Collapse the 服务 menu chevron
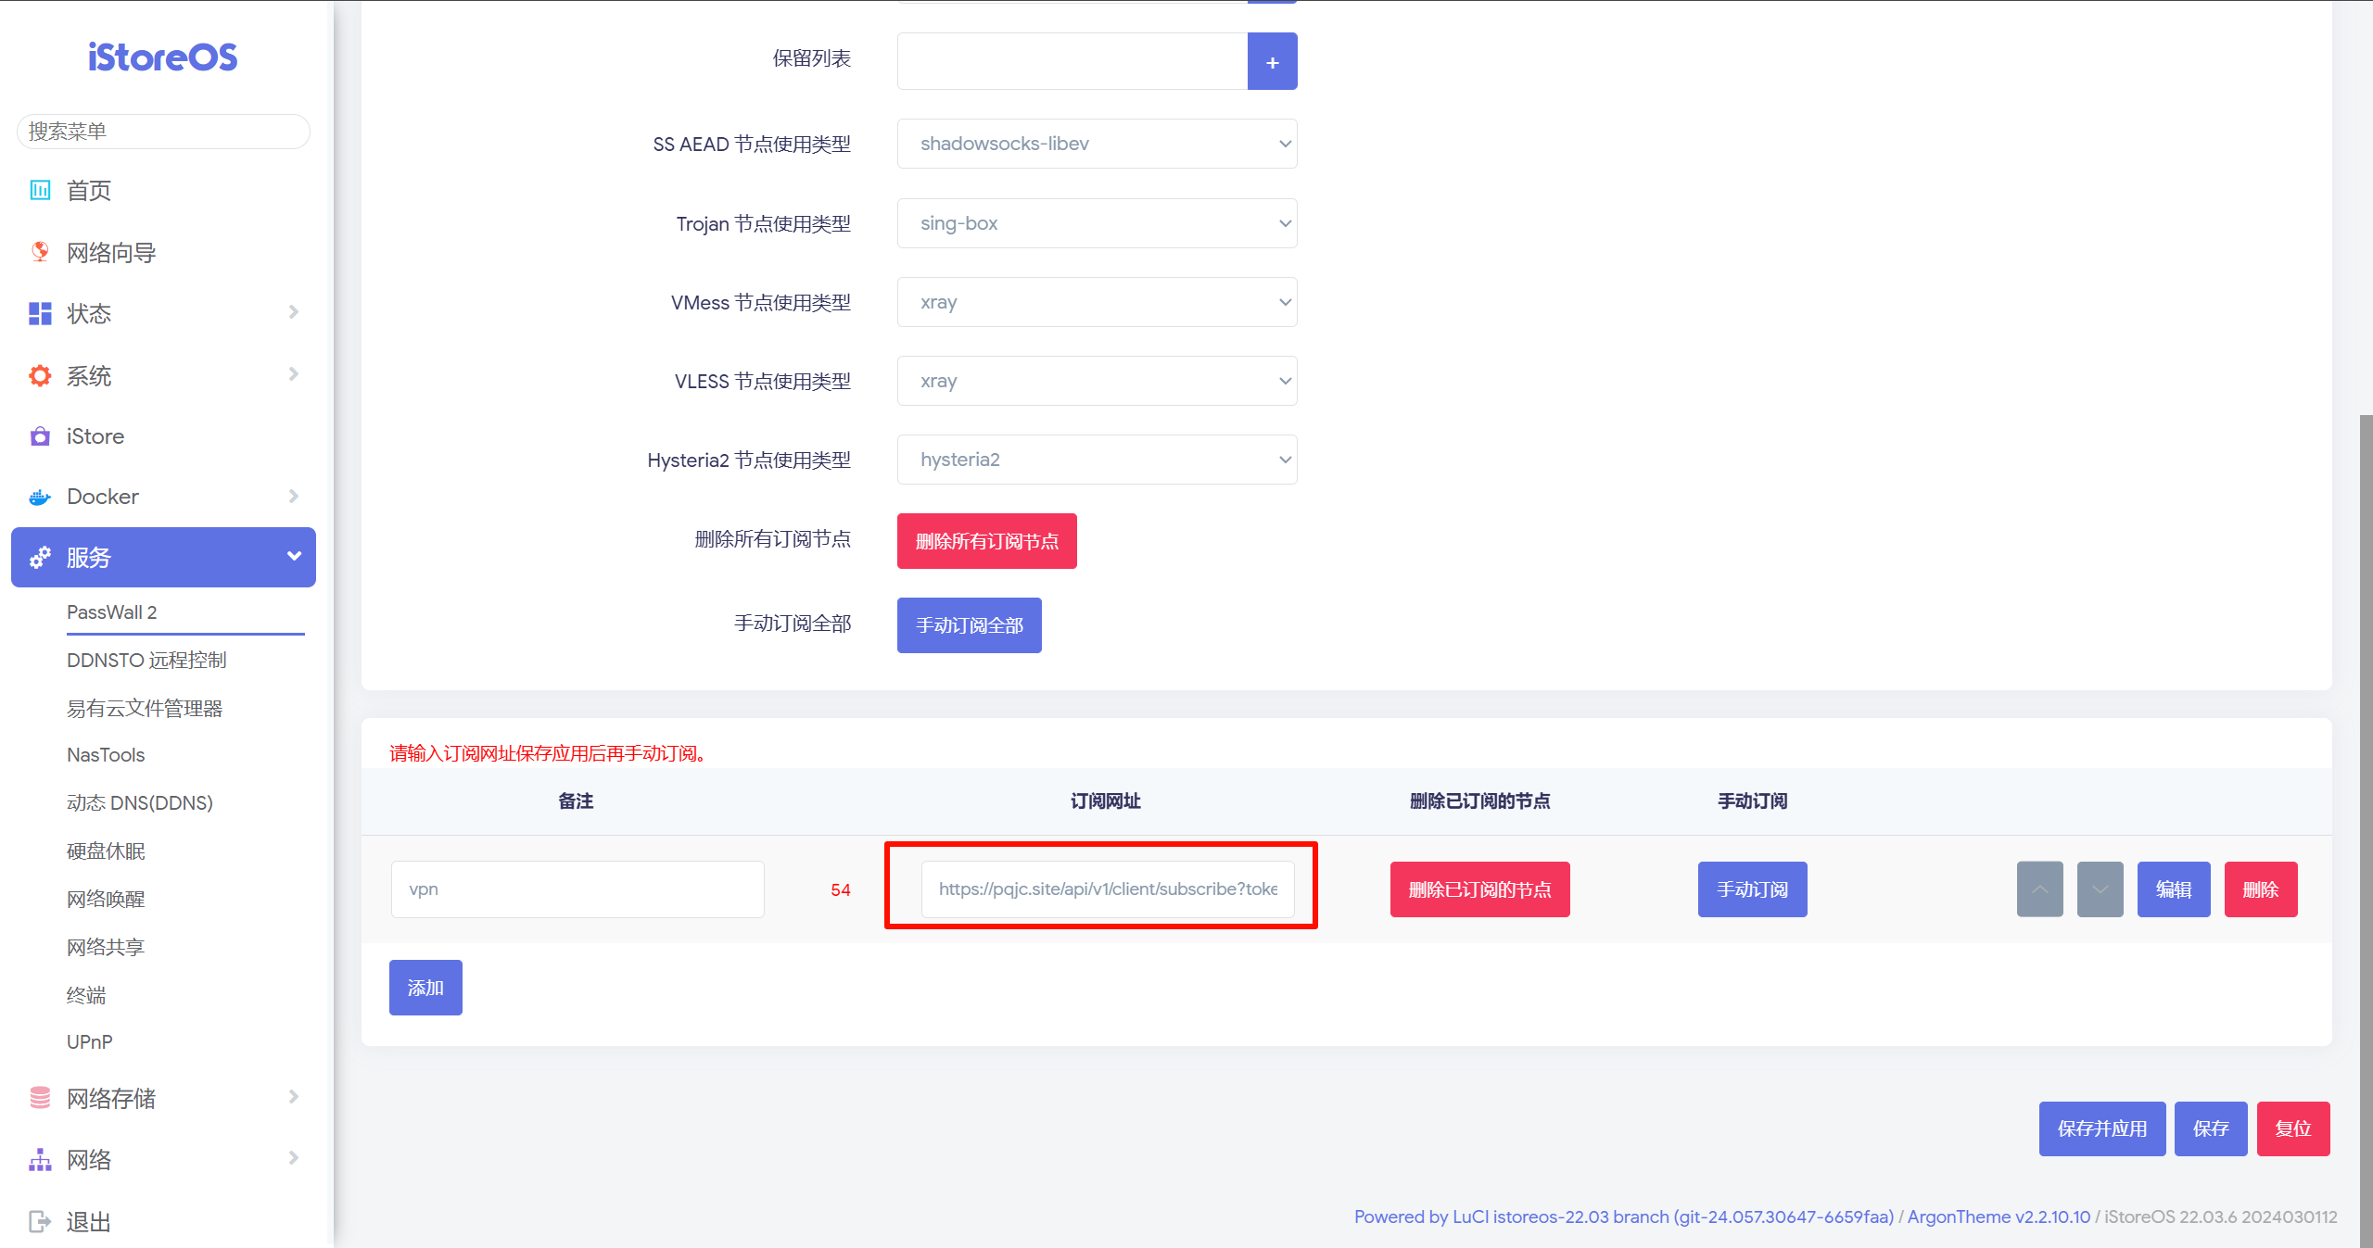 [294, 556]
